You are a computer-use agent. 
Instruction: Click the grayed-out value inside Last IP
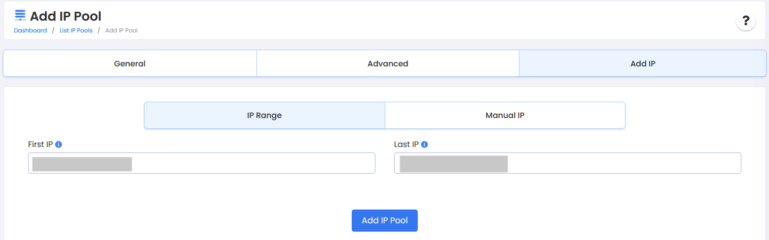click(453, 164)
